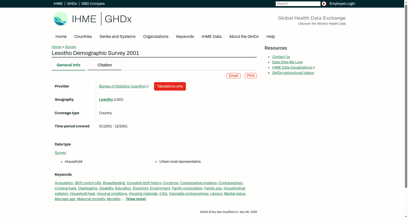Image resolution: width=408 pixels, height=219 pixels.
Task: Go to IHME in top bar
Action: (58, 4)
